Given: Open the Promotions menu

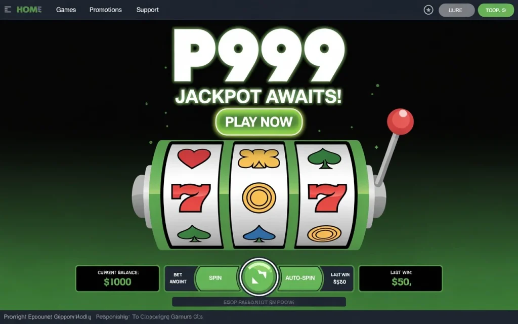Looking at the screenshot, I should [x=106, y=10].
